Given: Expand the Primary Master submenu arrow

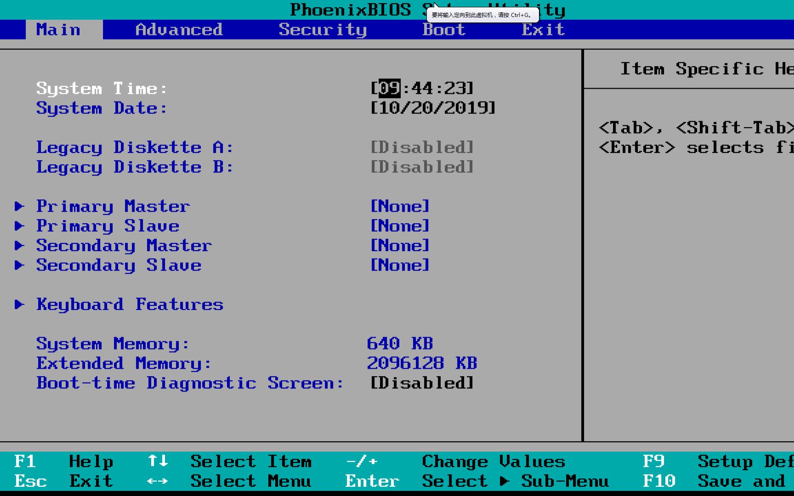Looking at the screenshot, I should tap(19, 206).
